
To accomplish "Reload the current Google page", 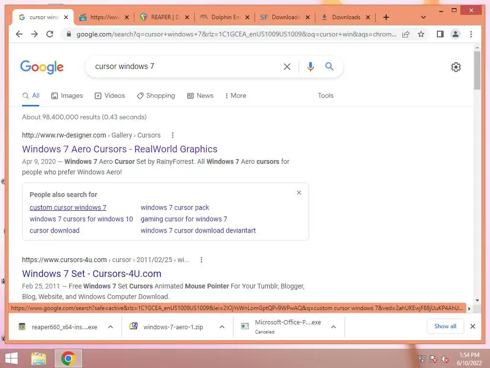I will (x=50, y=34).
